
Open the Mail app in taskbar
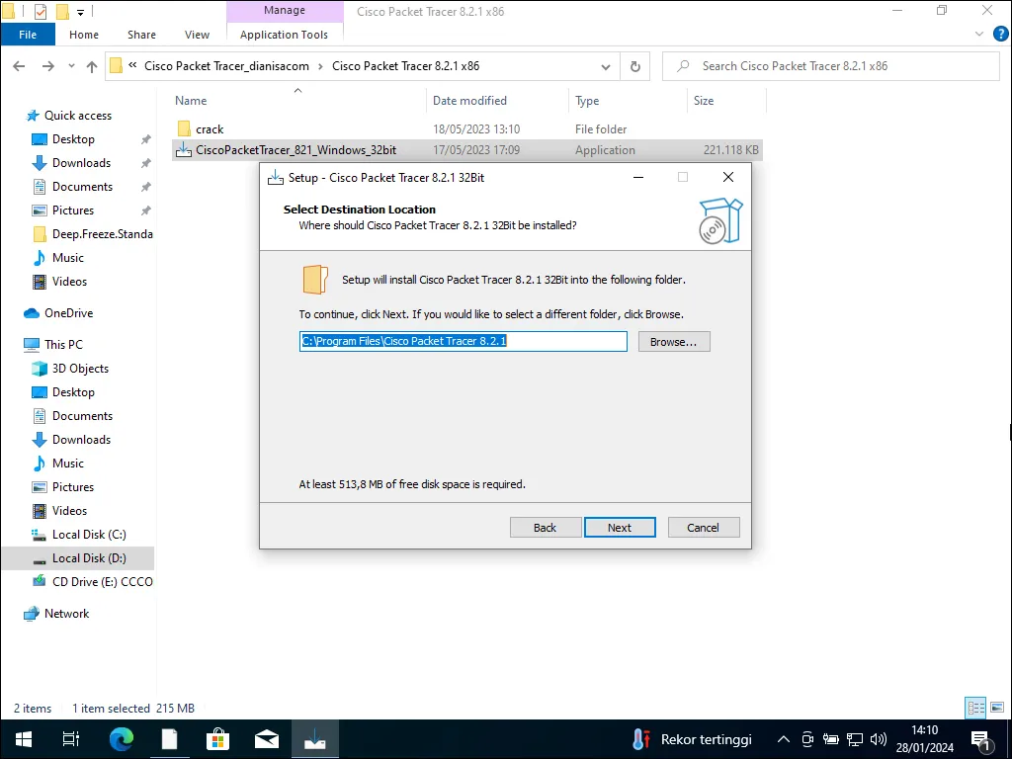[266, 739]
